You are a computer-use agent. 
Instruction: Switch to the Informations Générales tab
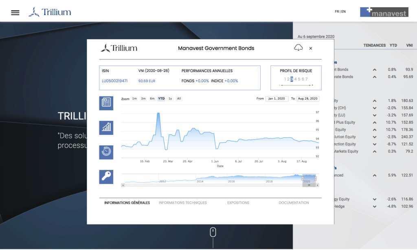[127, 203]
